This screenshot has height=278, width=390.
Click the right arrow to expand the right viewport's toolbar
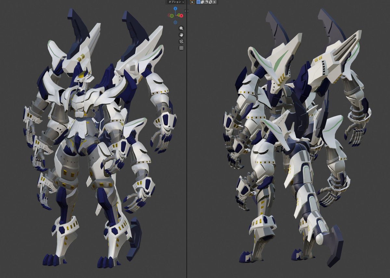pos(188,11)
